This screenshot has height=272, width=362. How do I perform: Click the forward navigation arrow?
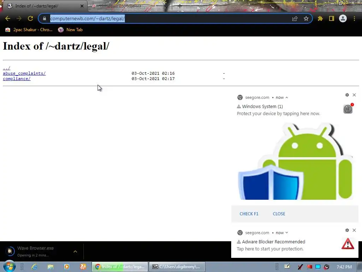[x=19, y=18]
